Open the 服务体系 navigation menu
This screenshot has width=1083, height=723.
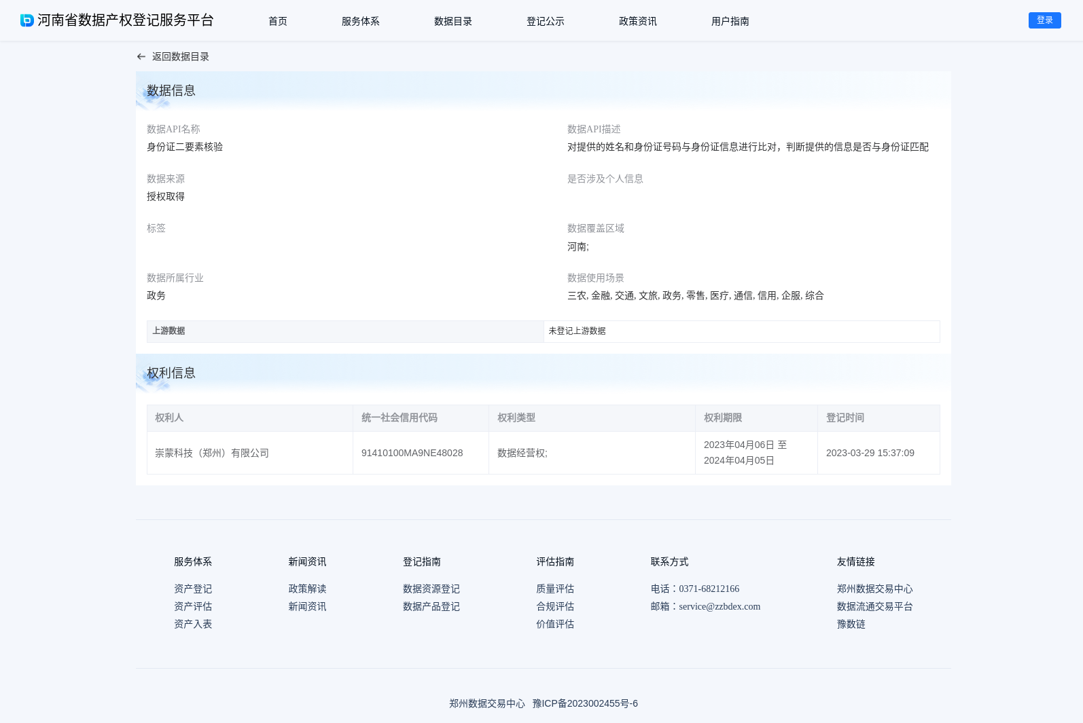361,21
